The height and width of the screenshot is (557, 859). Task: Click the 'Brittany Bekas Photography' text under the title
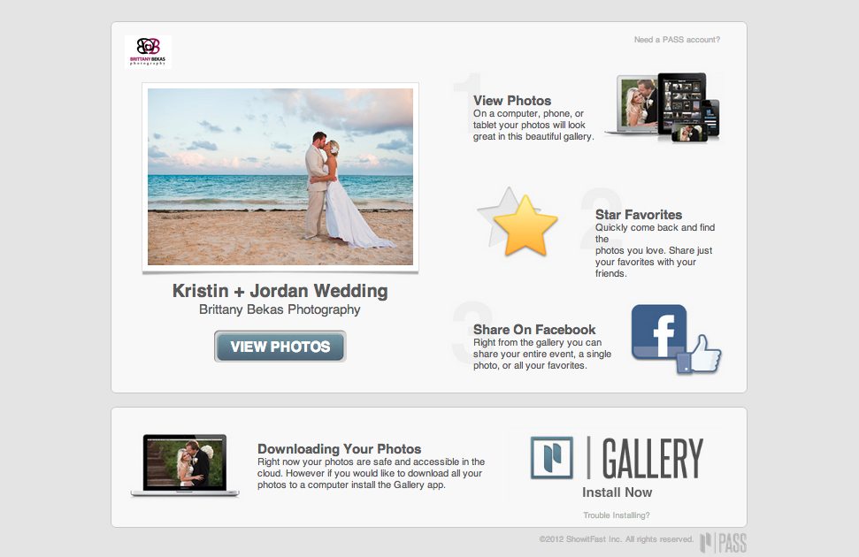280,310
